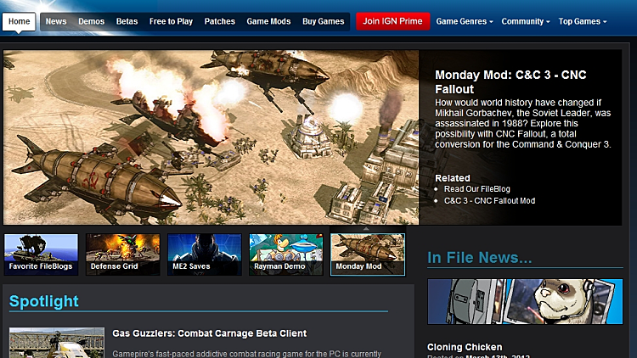Expand the Game Genres dropdown

pos(465,21)
